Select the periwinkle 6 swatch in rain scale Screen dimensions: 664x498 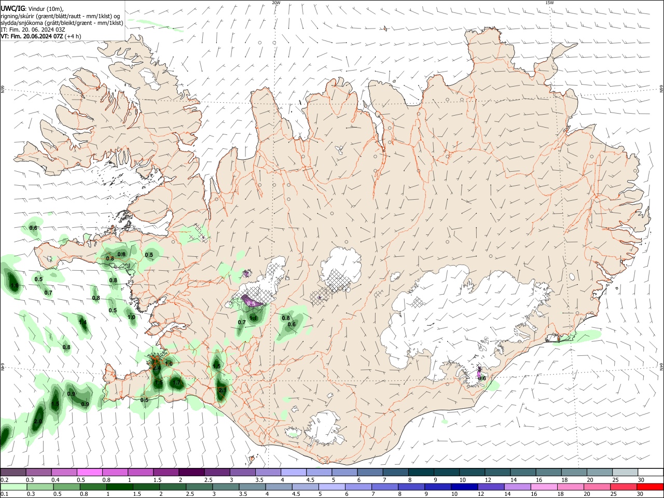pyautogui.click(x=358, y=487)
